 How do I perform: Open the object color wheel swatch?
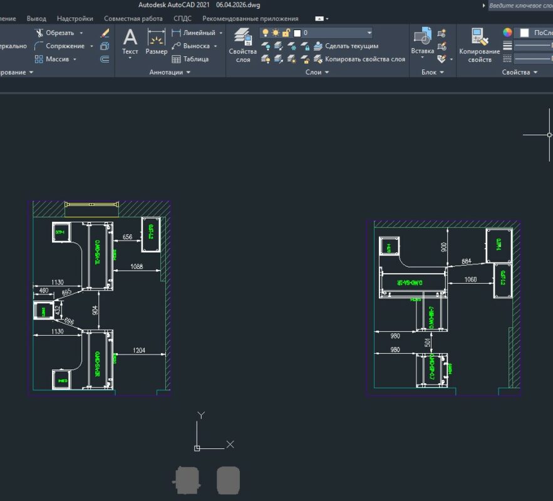coord(507,33)
